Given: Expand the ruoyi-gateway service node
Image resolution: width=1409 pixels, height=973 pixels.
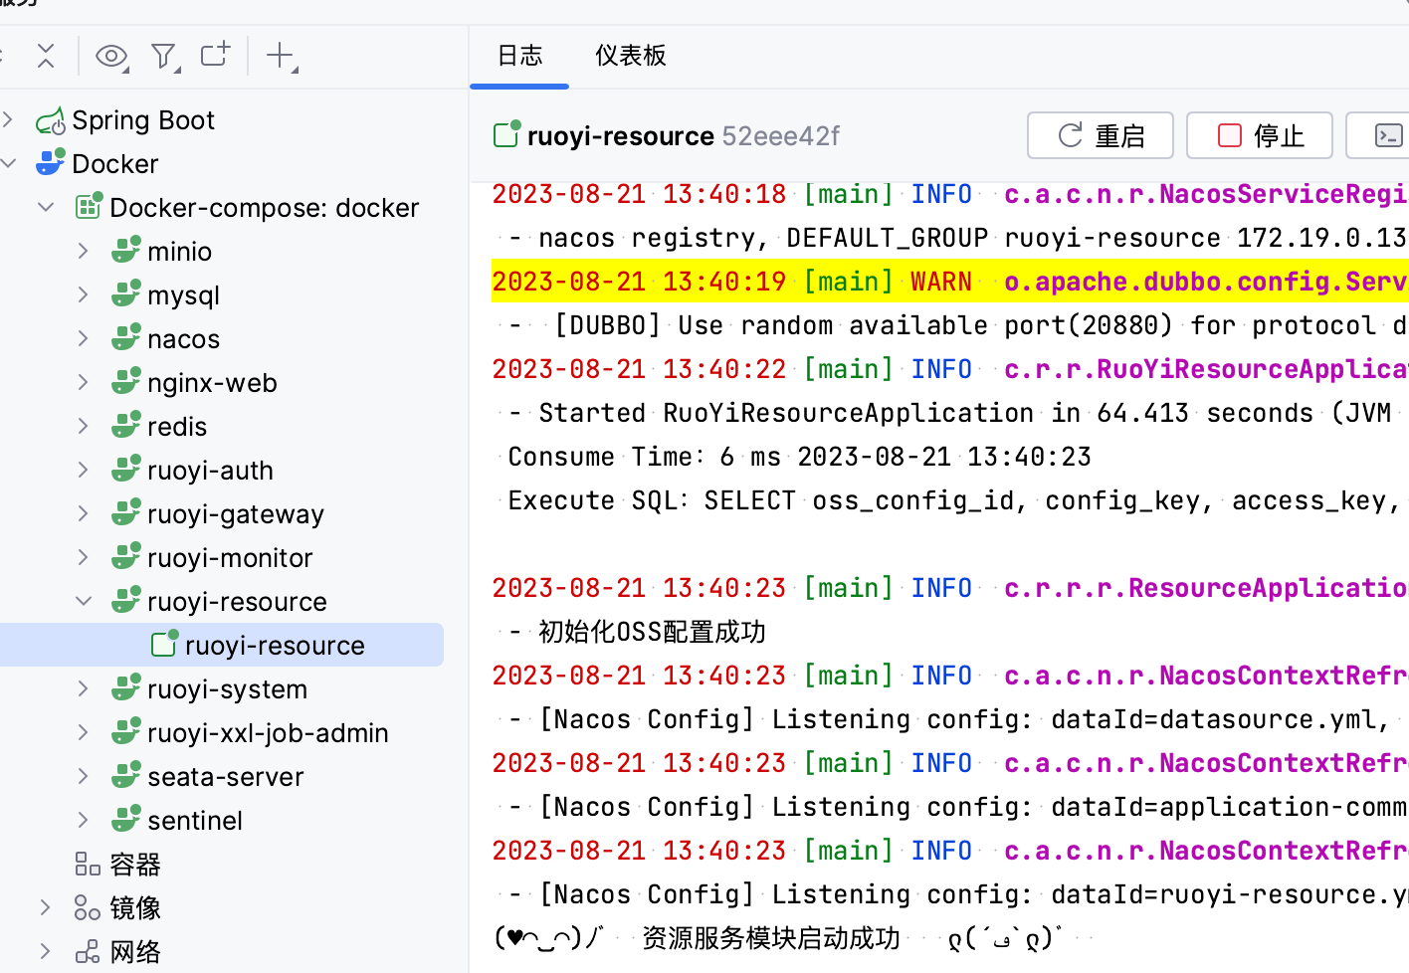Looking at the screenshot, I should coord(84,513).
